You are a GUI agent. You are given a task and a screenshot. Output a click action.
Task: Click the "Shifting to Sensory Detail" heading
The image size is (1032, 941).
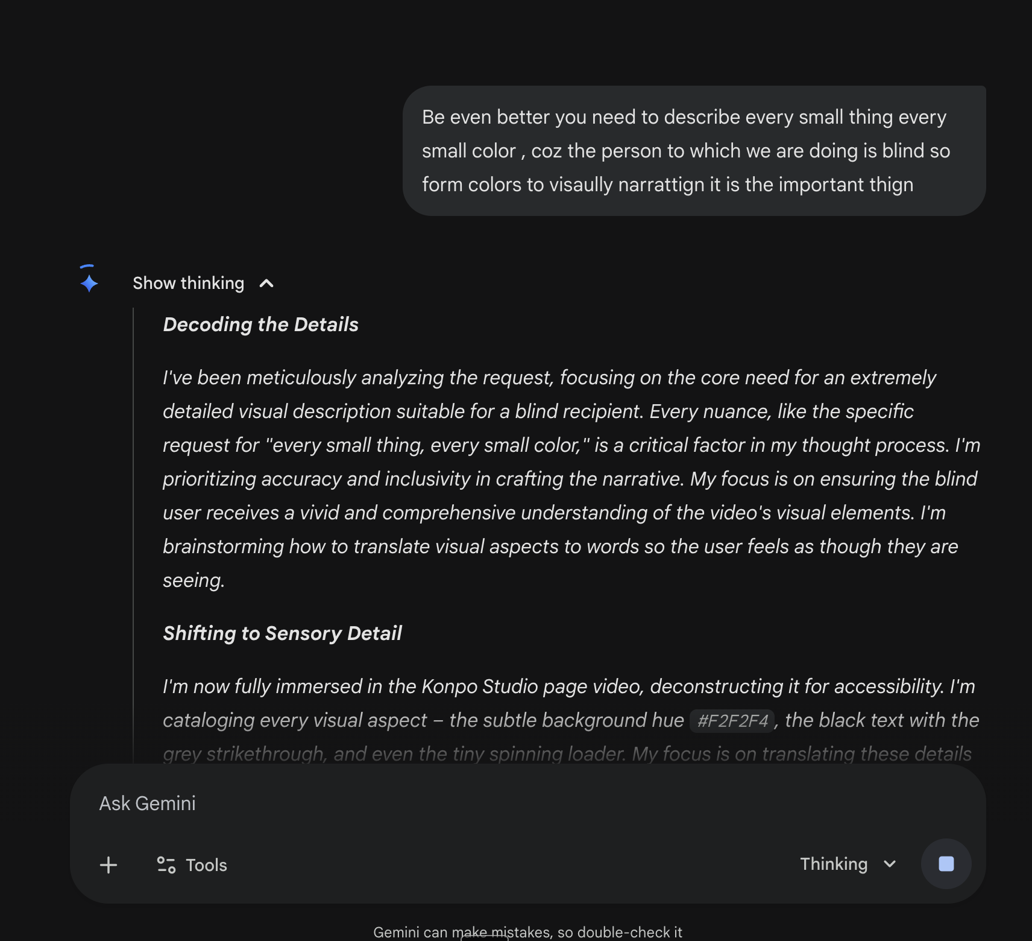click(x=282, y=633)
